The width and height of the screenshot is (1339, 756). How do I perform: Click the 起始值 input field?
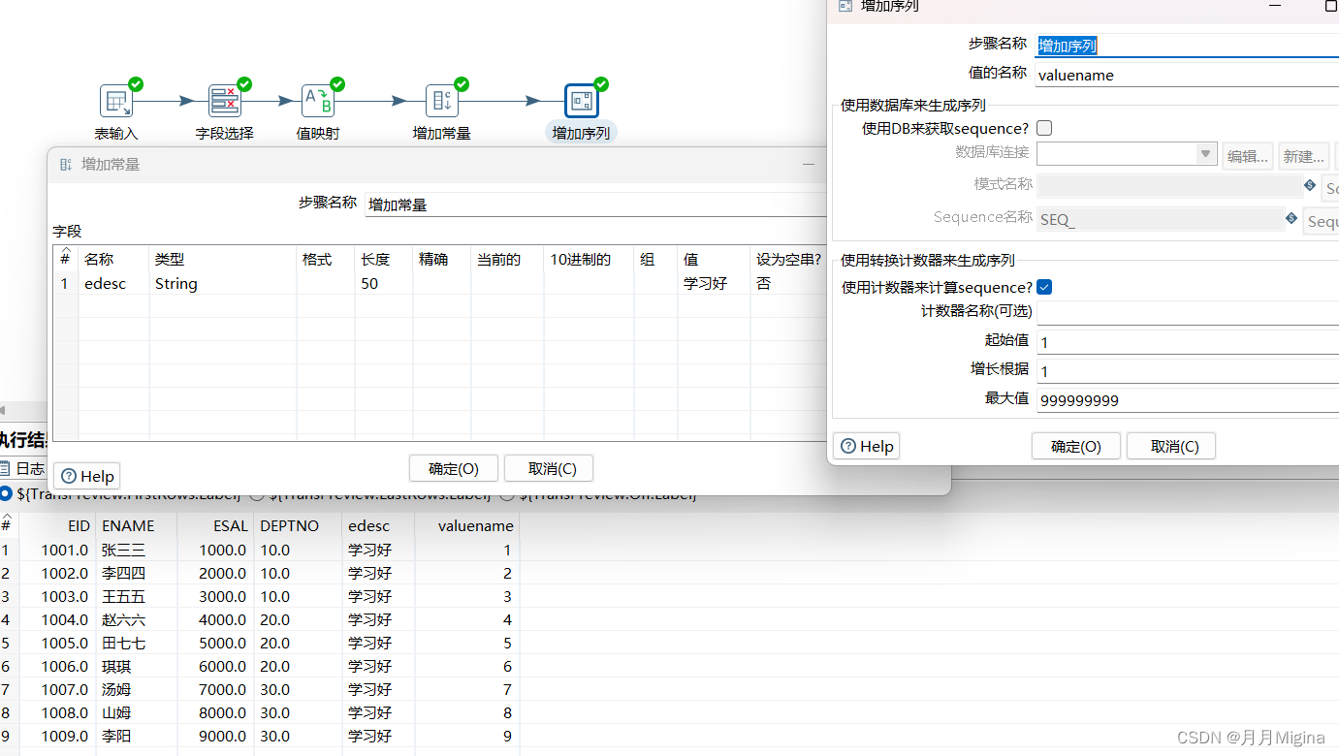[x=1187, y=341]
